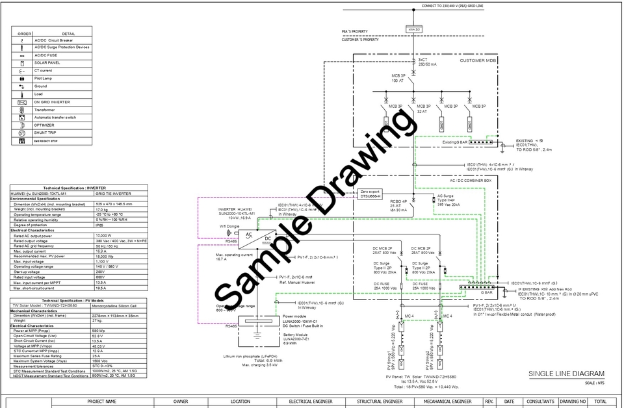Select the Total 18 PVx580 Wp = 10,440 Wp text
Viewport: 624px width, 408px height.
click(426, 387)
